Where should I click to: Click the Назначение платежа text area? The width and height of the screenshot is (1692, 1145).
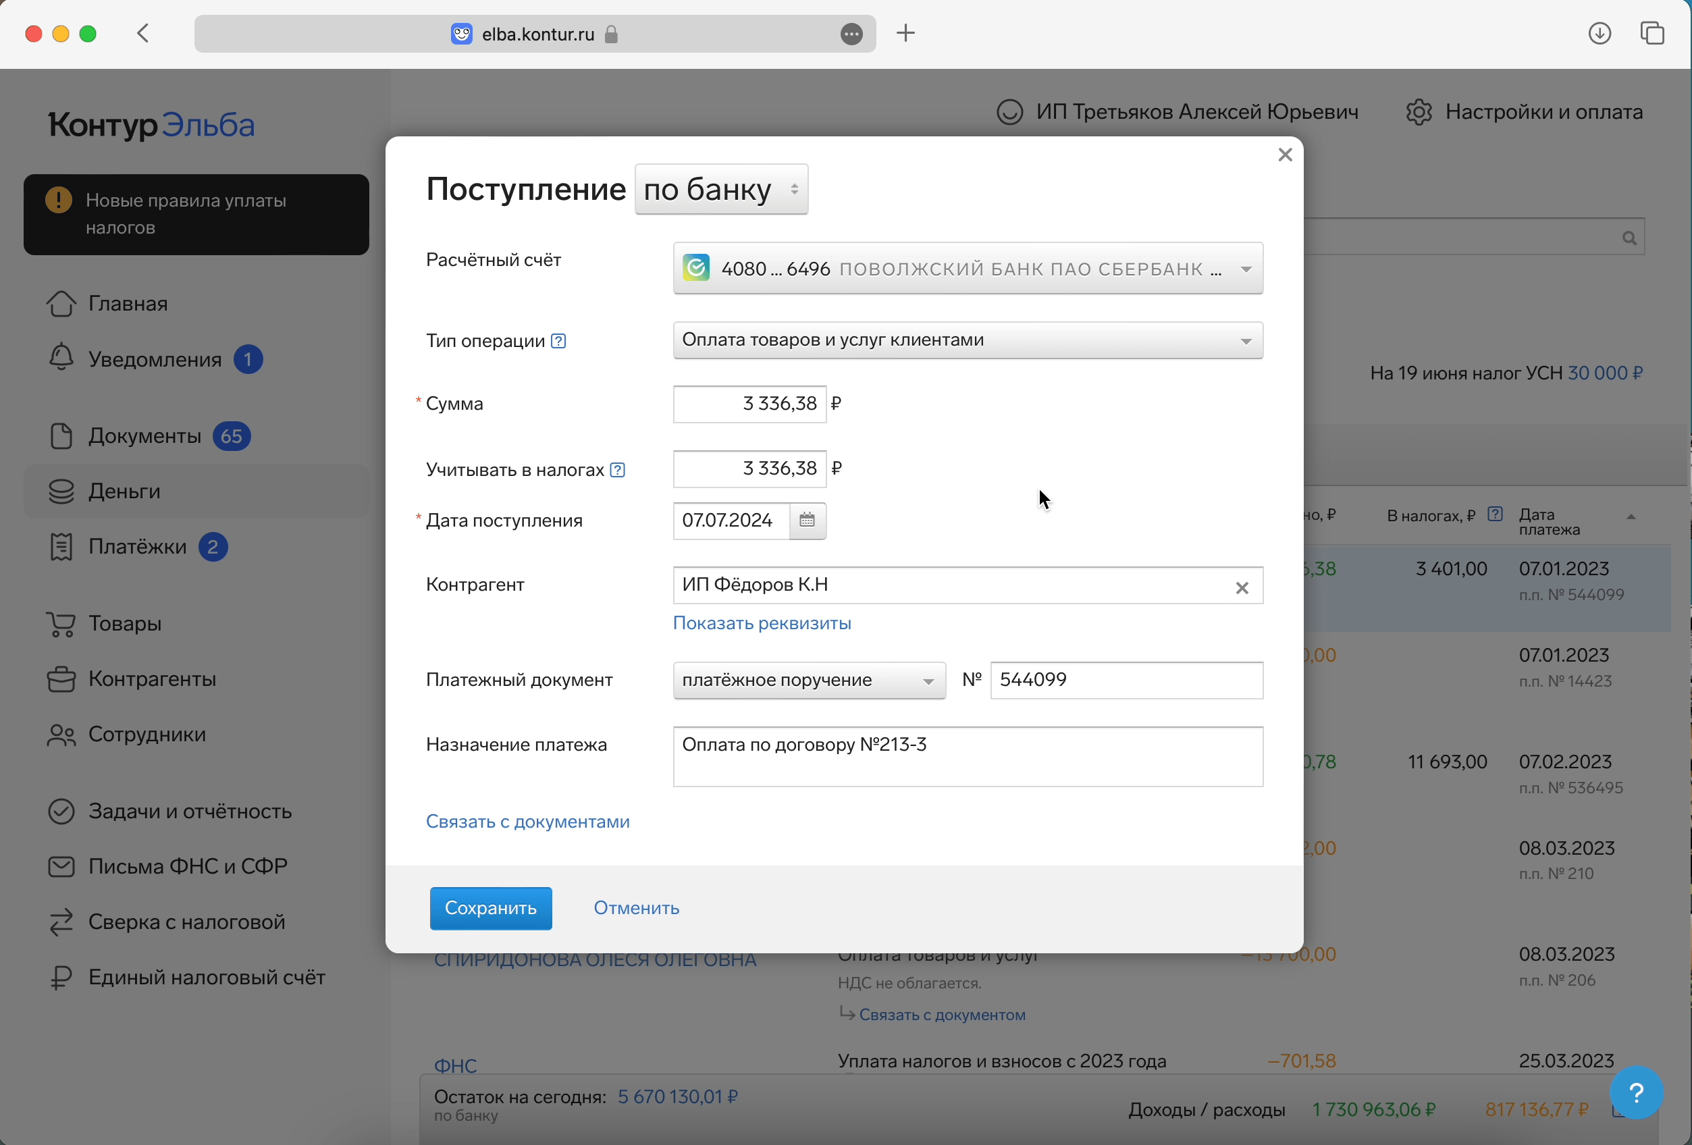coord(968,757)
